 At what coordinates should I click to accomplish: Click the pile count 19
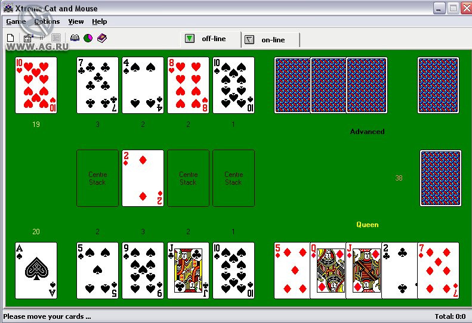tap(36, 124)
